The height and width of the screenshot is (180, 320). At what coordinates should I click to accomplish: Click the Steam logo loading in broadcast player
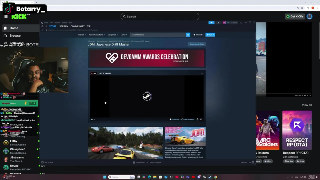[147, 96]
